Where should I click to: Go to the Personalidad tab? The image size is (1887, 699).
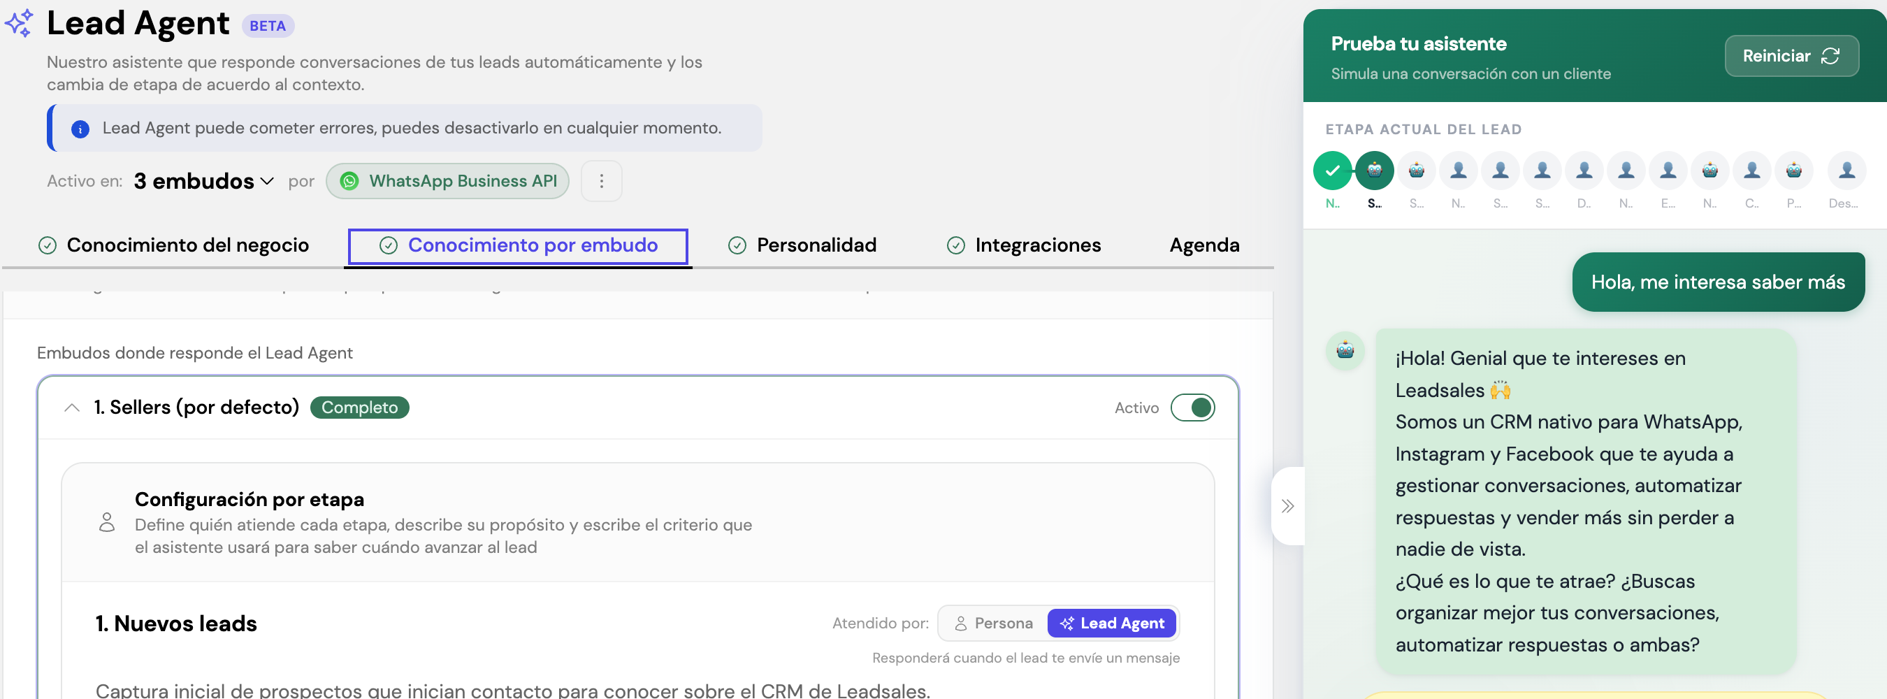click(802, 245)
